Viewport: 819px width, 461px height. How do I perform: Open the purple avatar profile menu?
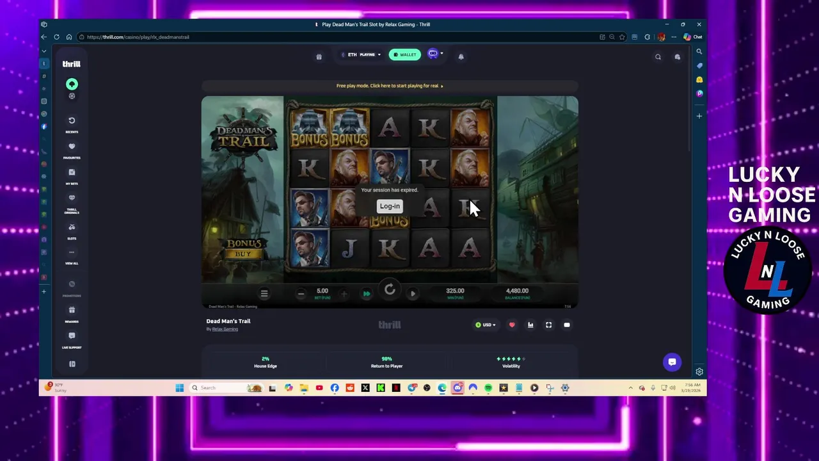(434, 54)
